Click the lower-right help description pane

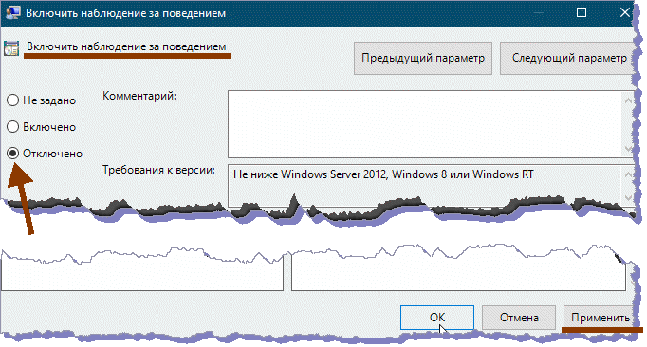click(458, 272)
